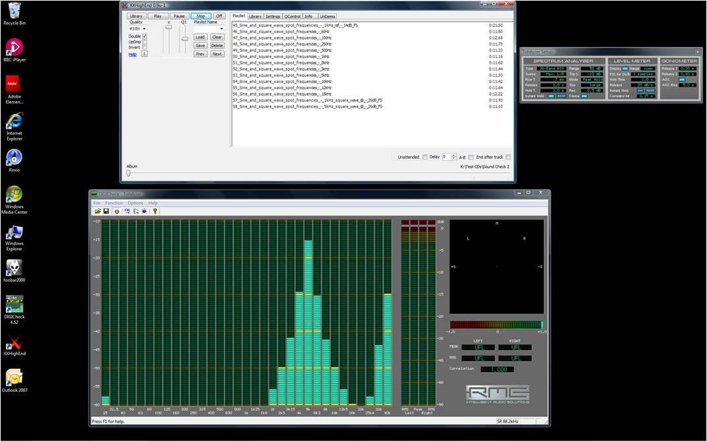Open the UnDemo tab
Screen dimensions: 707x442
(328, 16)
